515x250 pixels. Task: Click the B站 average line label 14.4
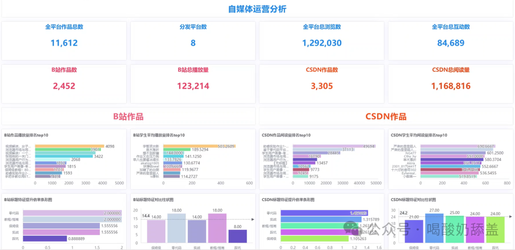pos(145,216)
